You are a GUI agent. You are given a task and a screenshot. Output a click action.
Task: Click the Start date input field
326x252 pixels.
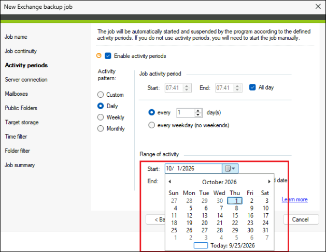pos(193,168)
